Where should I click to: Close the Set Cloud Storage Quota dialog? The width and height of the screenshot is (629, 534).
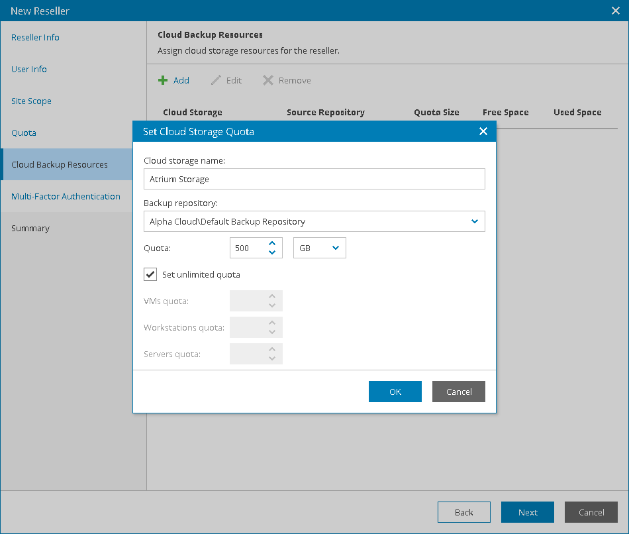(x=483, y=132)
